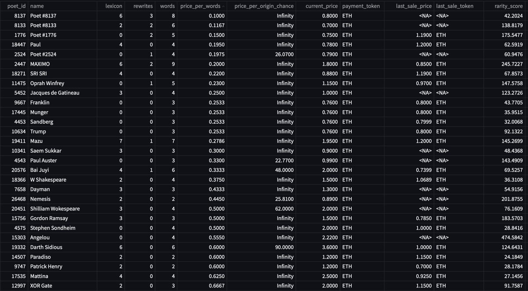Click the sort arrow in the price_per_words header
Screen dimensions: 528x291
pyautogui.click(x=224, y=7)
